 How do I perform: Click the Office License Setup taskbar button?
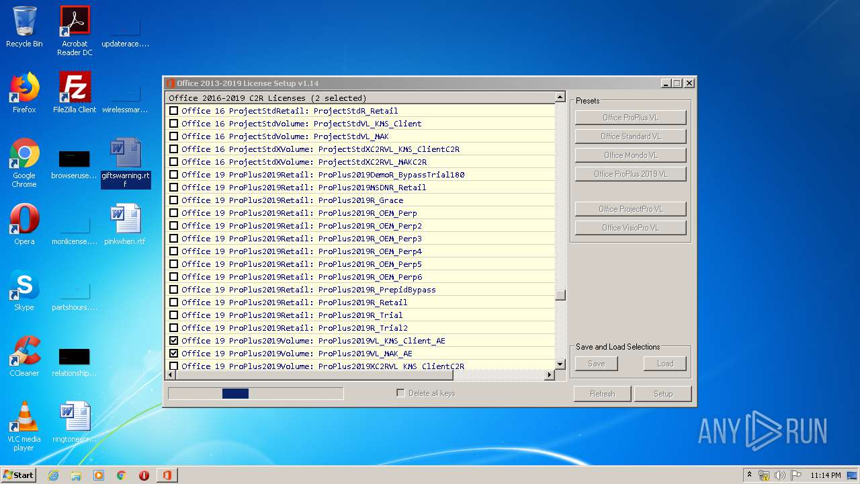click(167, 475)
